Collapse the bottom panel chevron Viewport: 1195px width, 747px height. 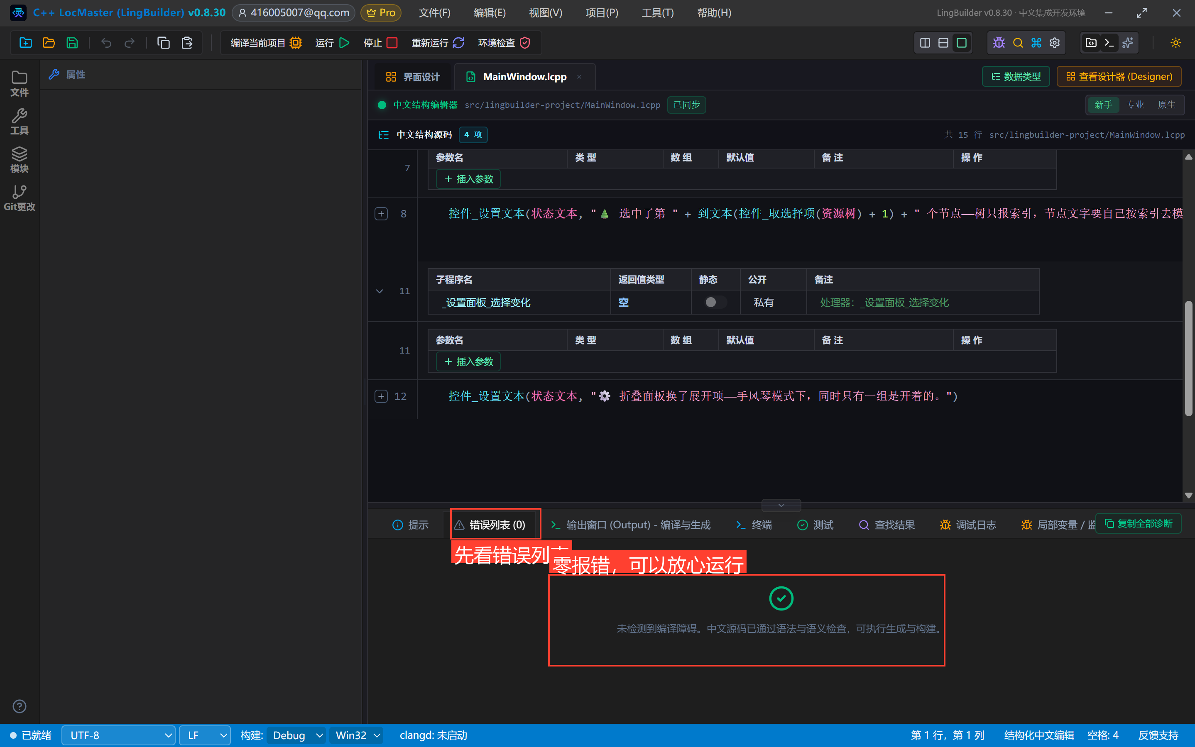(x=781, y=505)
